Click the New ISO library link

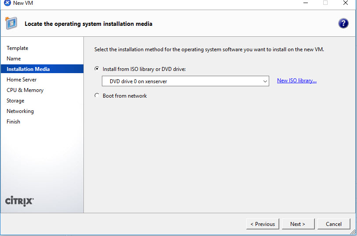297,81
